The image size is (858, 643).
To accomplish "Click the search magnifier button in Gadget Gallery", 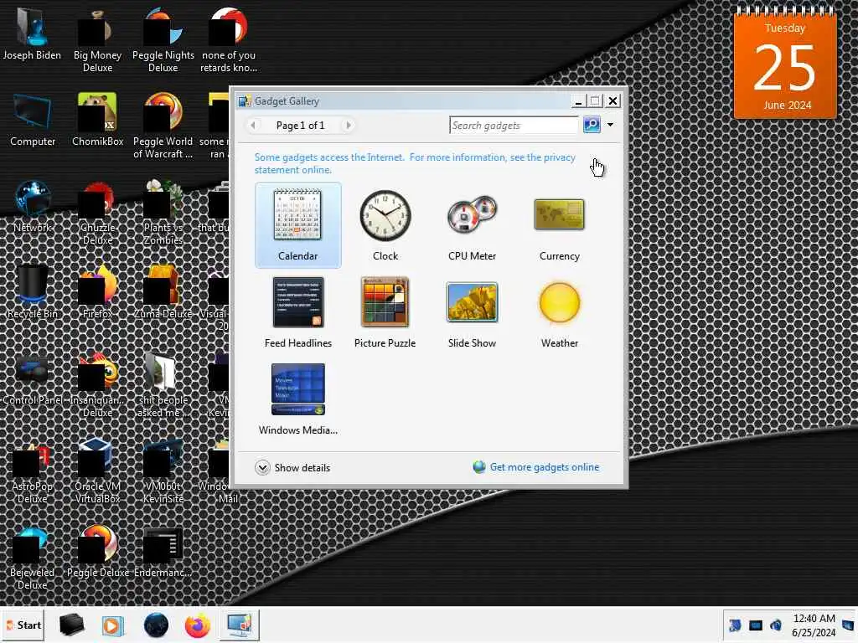I will [592, 125].
